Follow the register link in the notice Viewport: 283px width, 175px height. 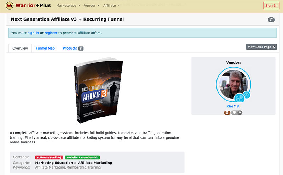(x=51, y=33)
